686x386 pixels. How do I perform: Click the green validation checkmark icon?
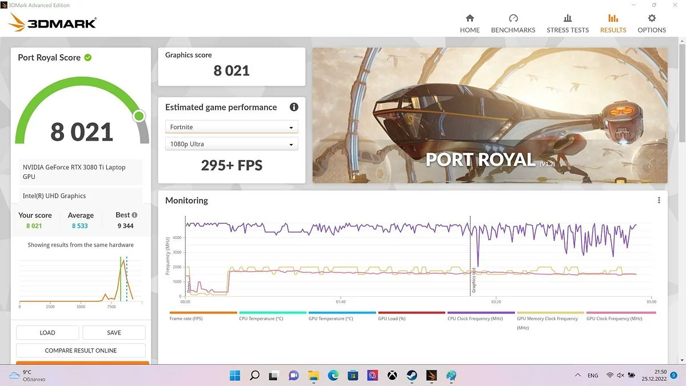(88, 57)
